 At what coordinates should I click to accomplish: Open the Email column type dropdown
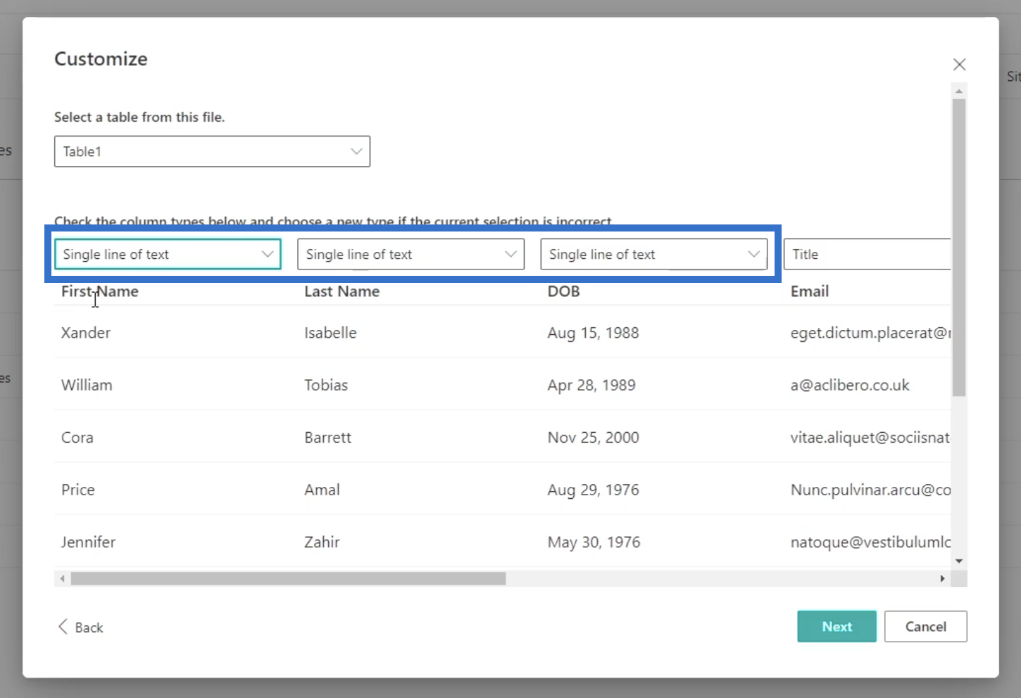(x=867, y=255)
